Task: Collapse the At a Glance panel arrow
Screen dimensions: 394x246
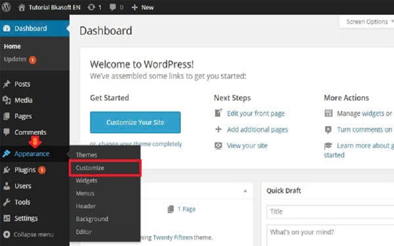Action: tap(245, 191)
